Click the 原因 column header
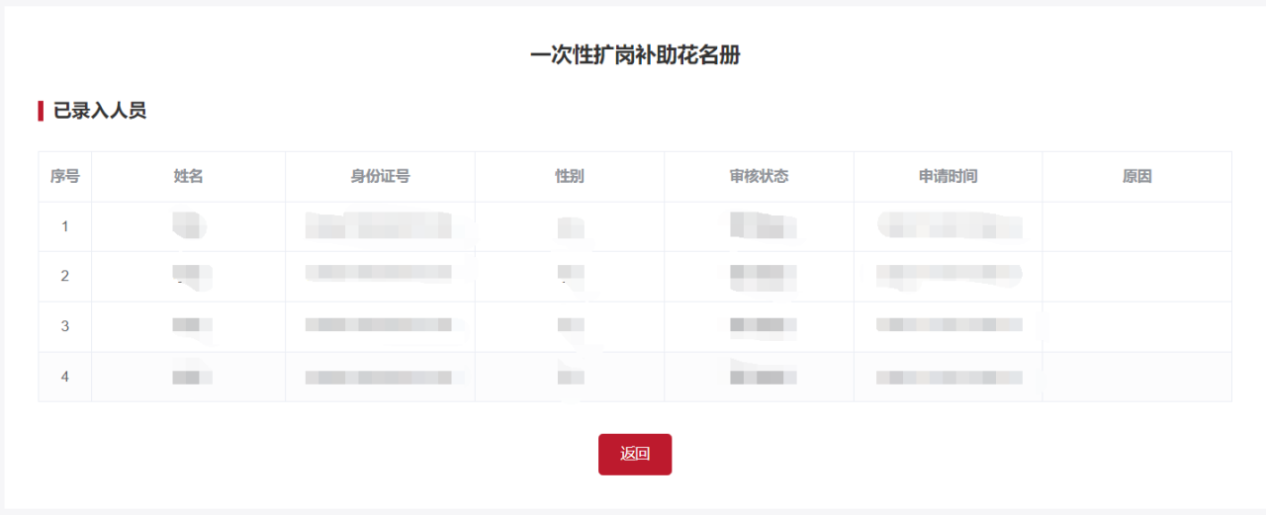Screen dimensions: 1266x515 point(1136,177)
